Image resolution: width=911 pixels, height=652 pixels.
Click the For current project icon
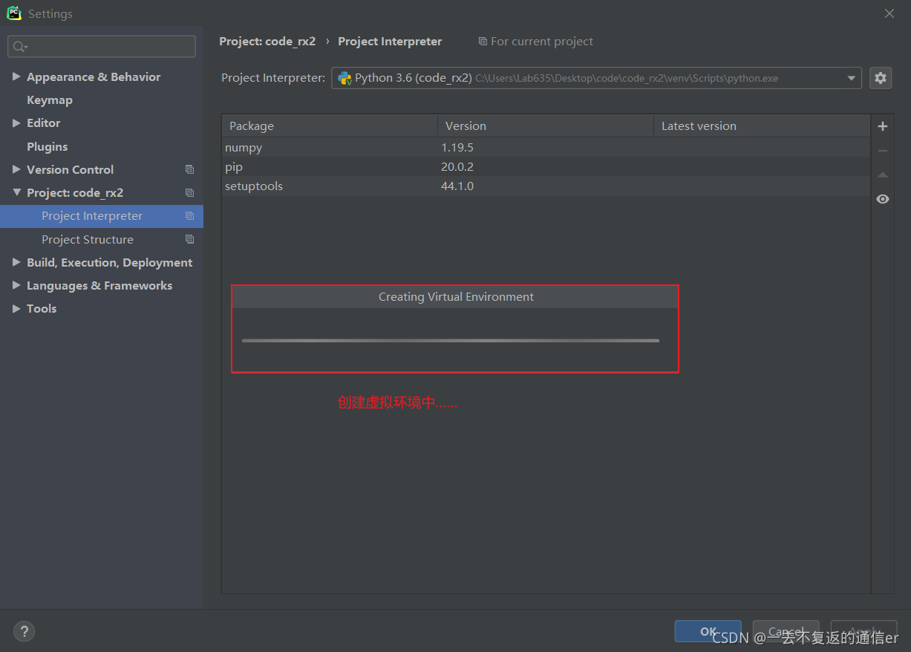click(483, 42)
